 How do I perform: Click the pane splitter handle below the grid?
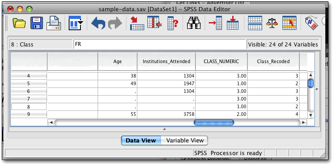coord(165,129)
